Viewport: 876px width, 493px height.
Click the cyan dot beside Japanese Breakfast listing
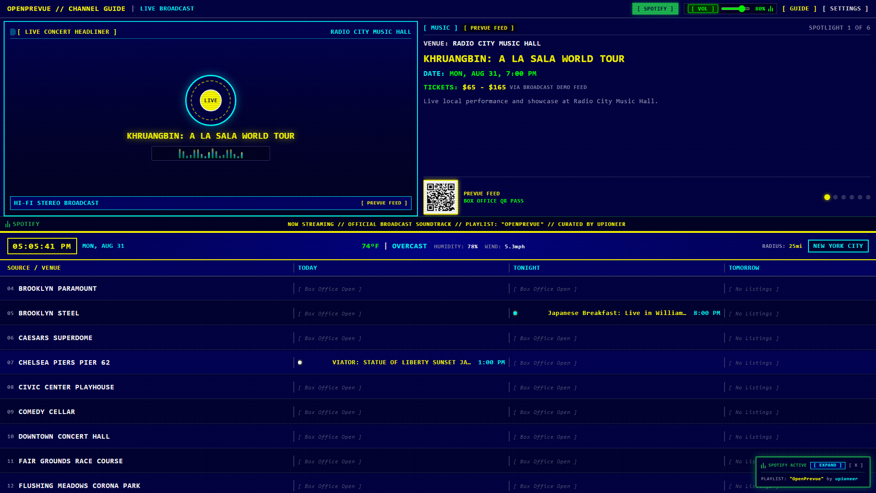click(515, 313)
